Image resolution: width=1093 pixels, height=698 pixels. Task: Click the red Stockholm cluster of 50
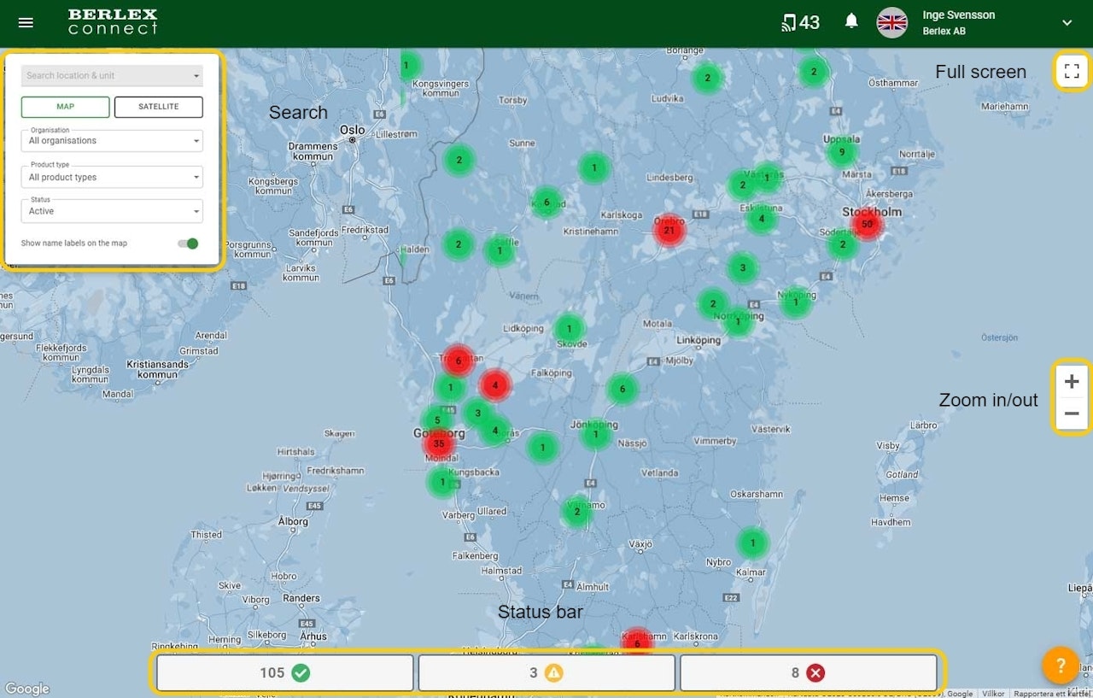click(x=867, y=225)
